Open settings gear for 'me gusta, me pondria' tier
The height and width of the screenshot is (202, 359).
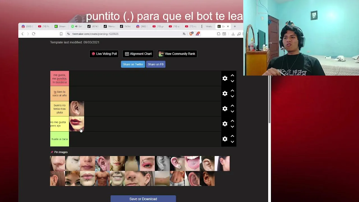pyautogui.click(x=225, y=79)
